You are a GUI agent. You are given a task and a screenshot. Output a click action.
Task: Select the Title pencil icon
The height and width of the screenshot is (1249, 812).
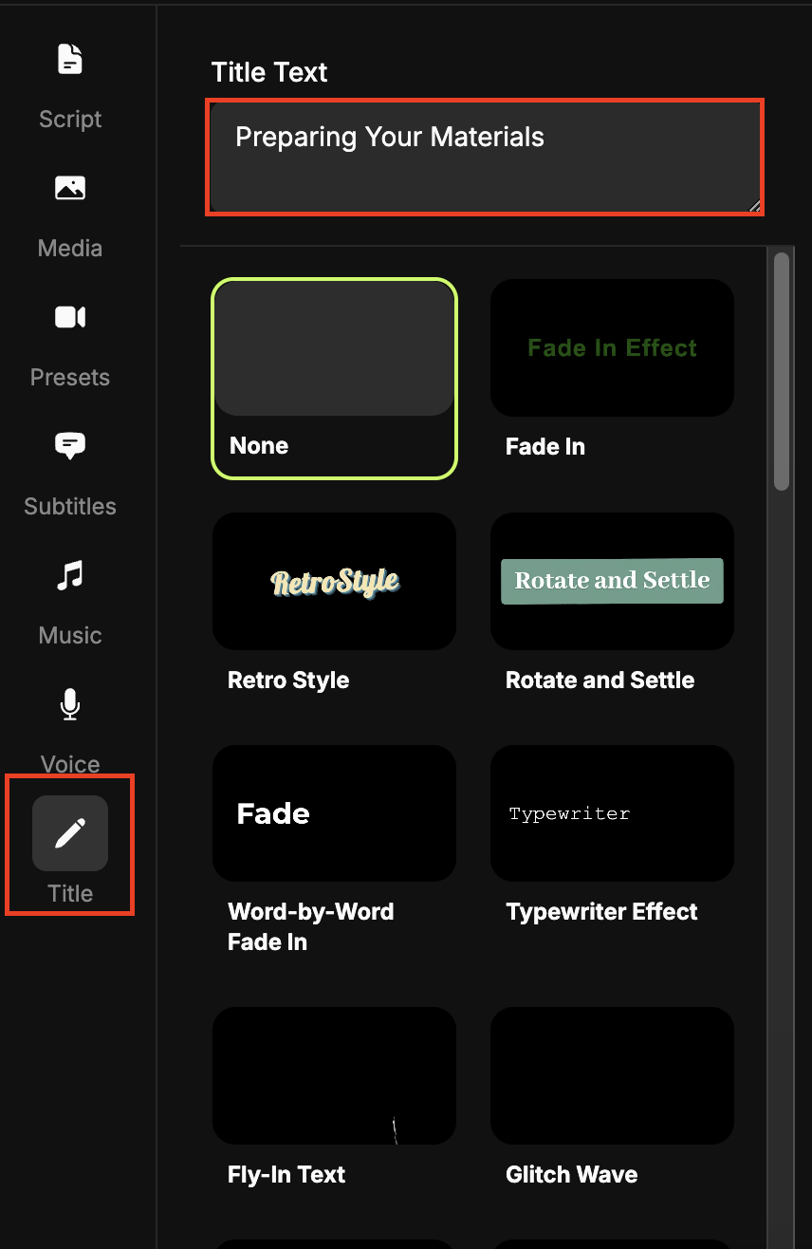tap(70, 833)
